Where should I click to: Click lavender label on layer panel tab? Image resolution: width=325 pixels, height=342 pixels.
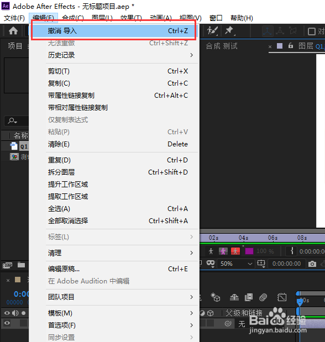pos(280,46)
